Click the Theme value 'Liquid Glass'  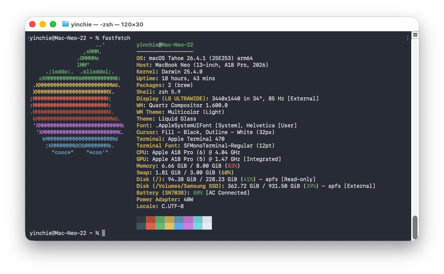177,119
